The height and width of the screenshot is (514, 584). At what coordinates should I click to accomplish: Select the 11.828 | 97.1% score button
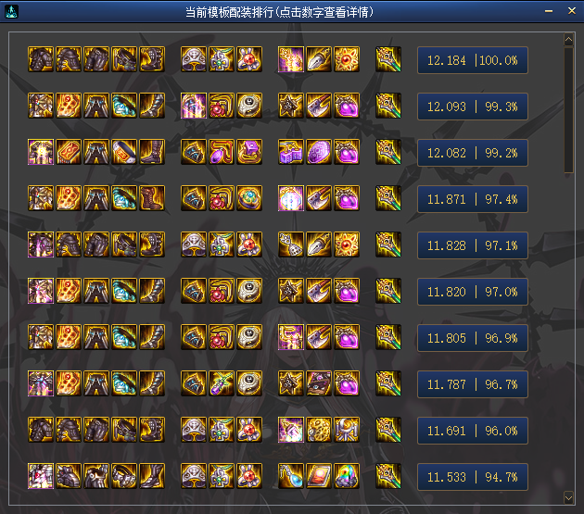[472, 245]
